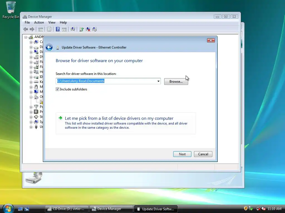Open the Action menu in Device Manager
Image resolution: width=285 pixels, height=213 pixels.
(x=39, y=22)
